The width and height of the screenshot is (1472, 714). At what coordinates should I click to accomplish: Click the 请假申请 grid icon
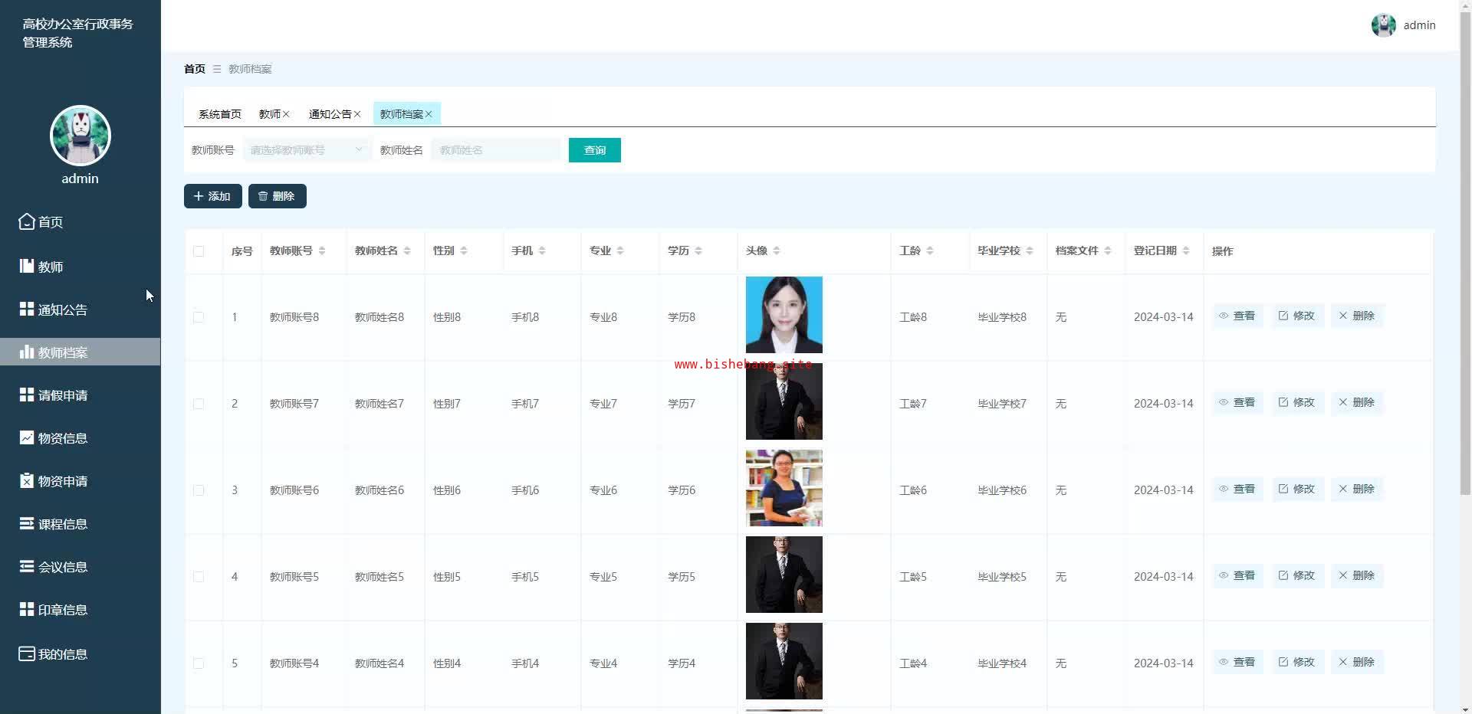(x=27, y=395)
